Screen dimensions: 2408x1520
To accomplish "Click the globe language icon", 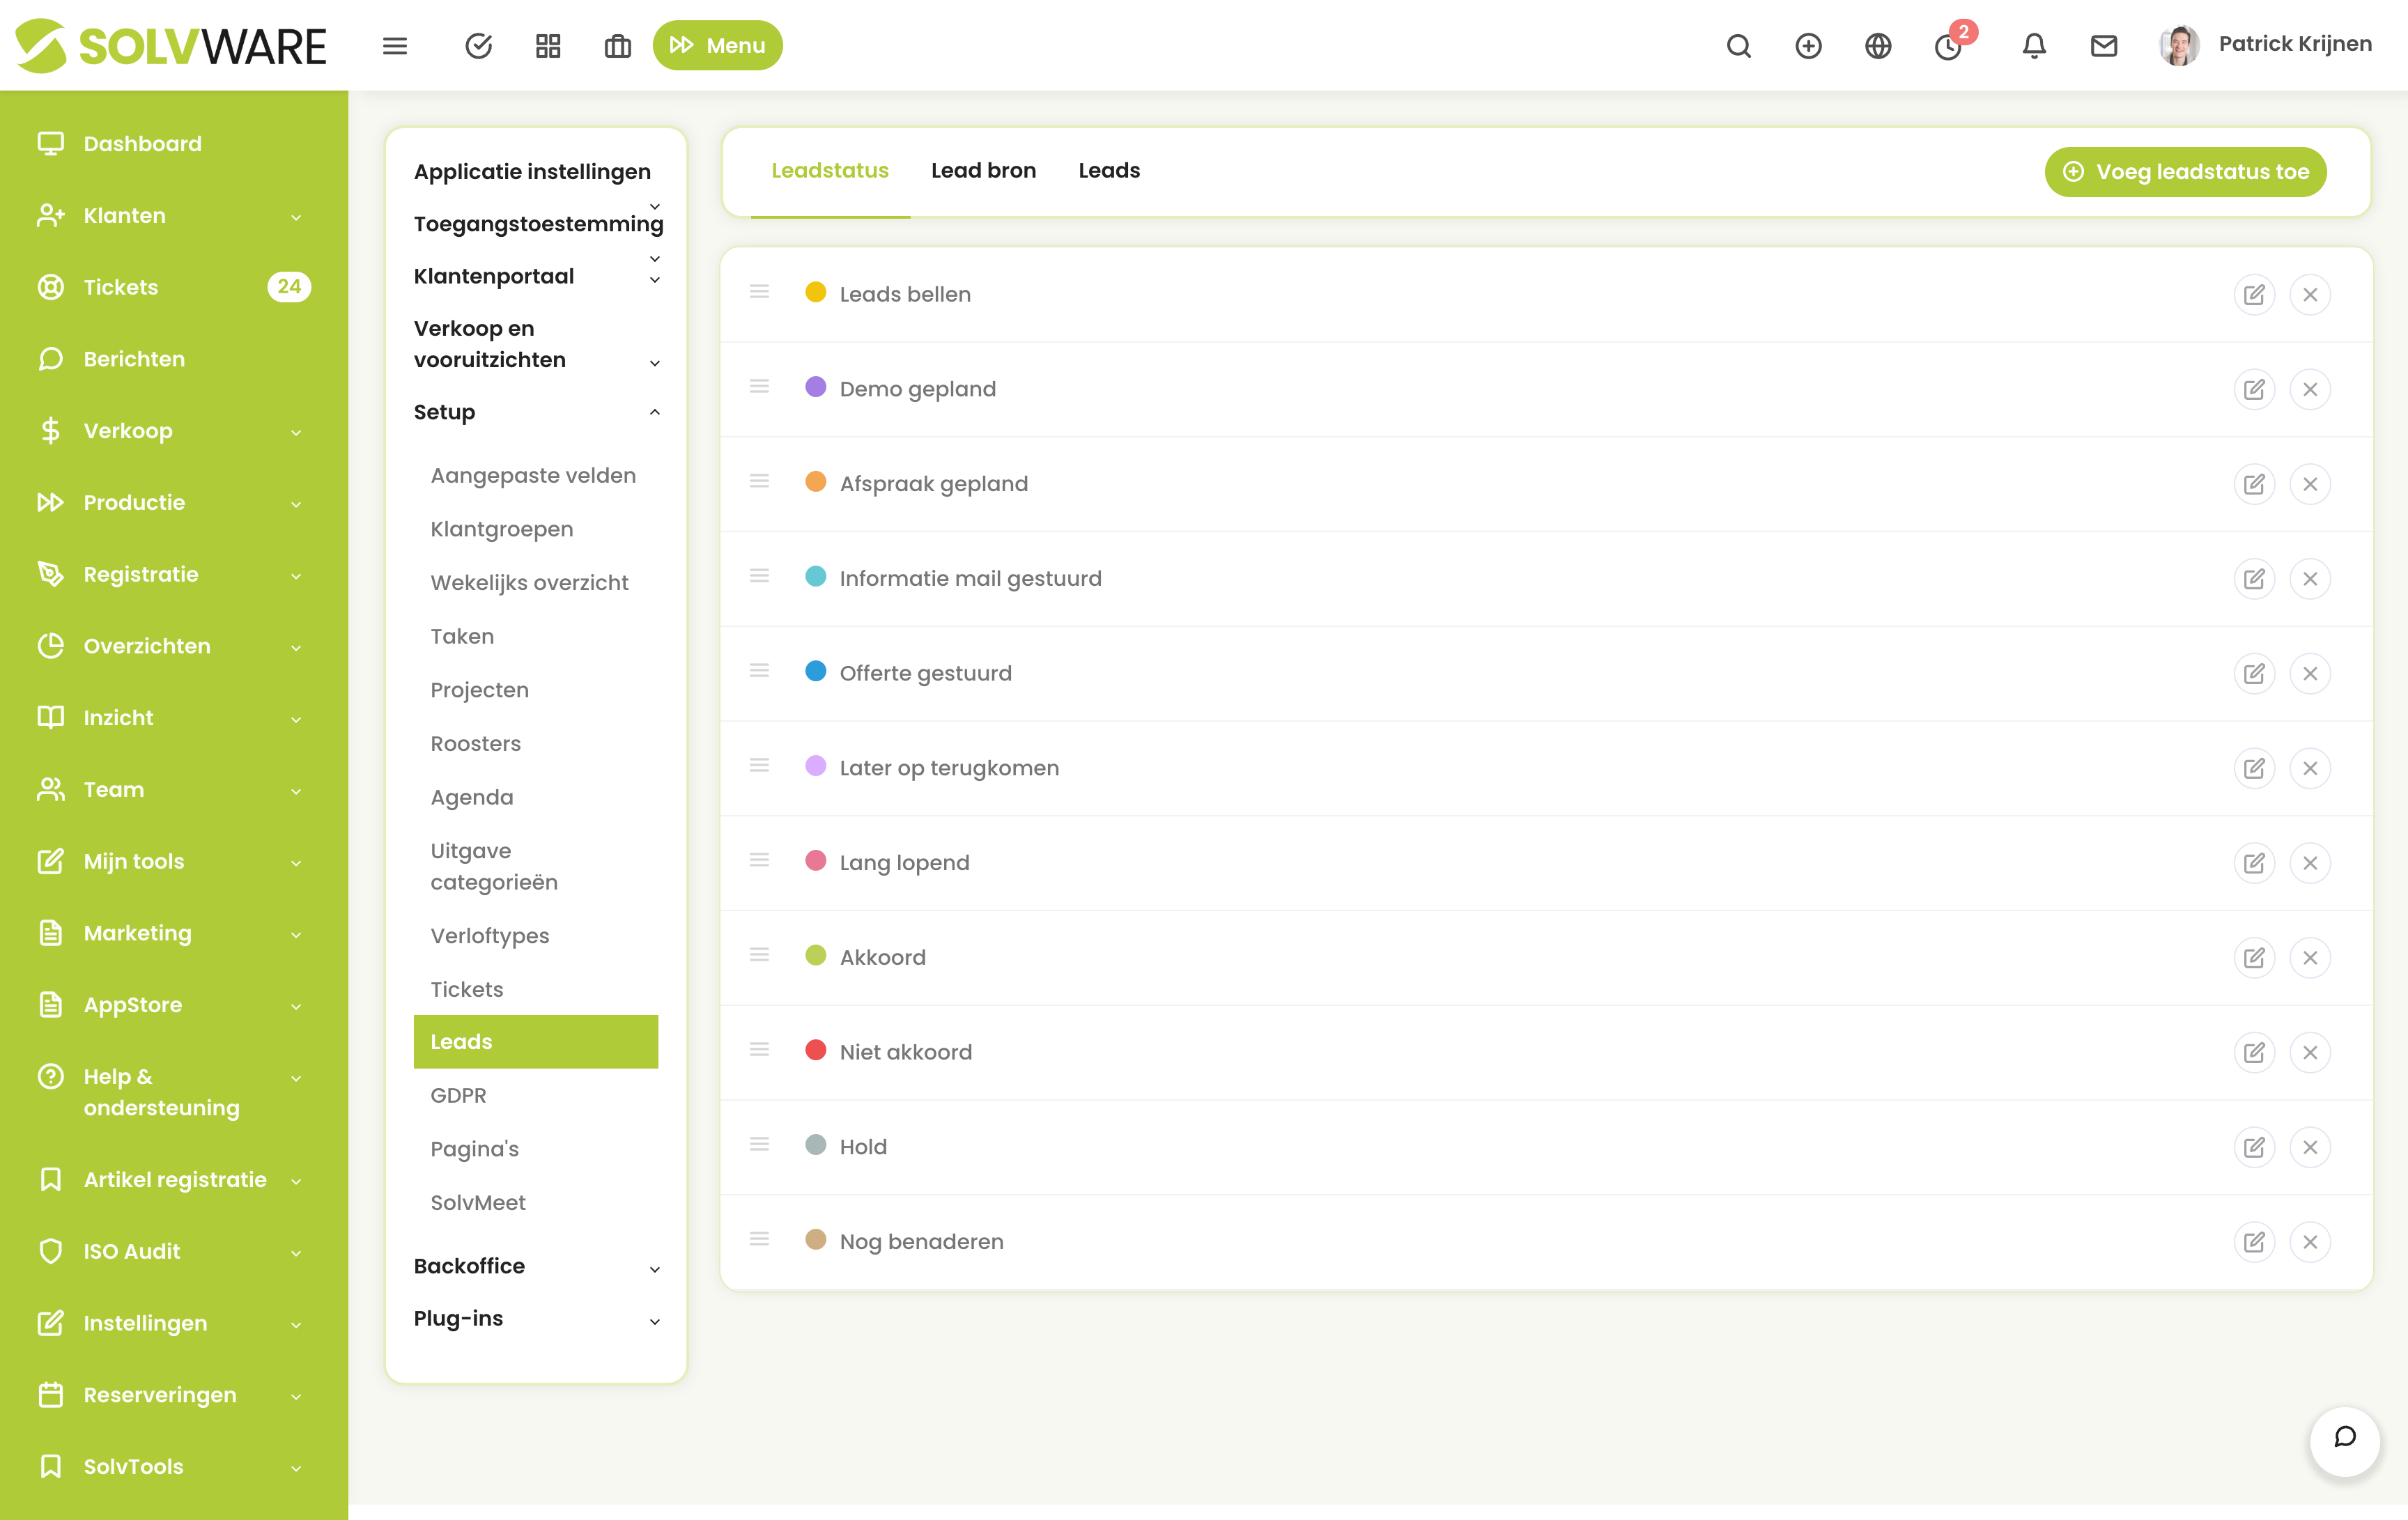I will (1878, 46).
